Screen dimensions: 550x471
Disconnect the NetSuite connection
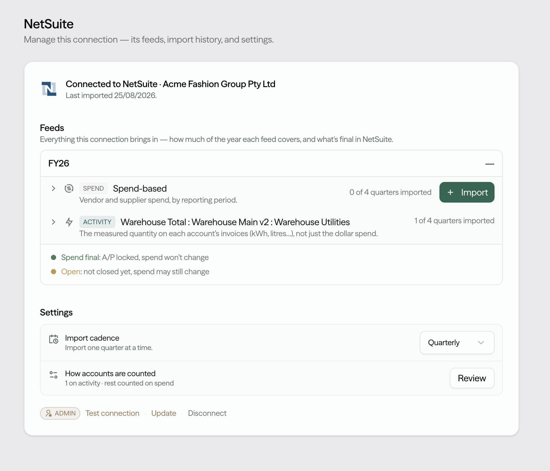pyautogui.click(x=207, y=413)
